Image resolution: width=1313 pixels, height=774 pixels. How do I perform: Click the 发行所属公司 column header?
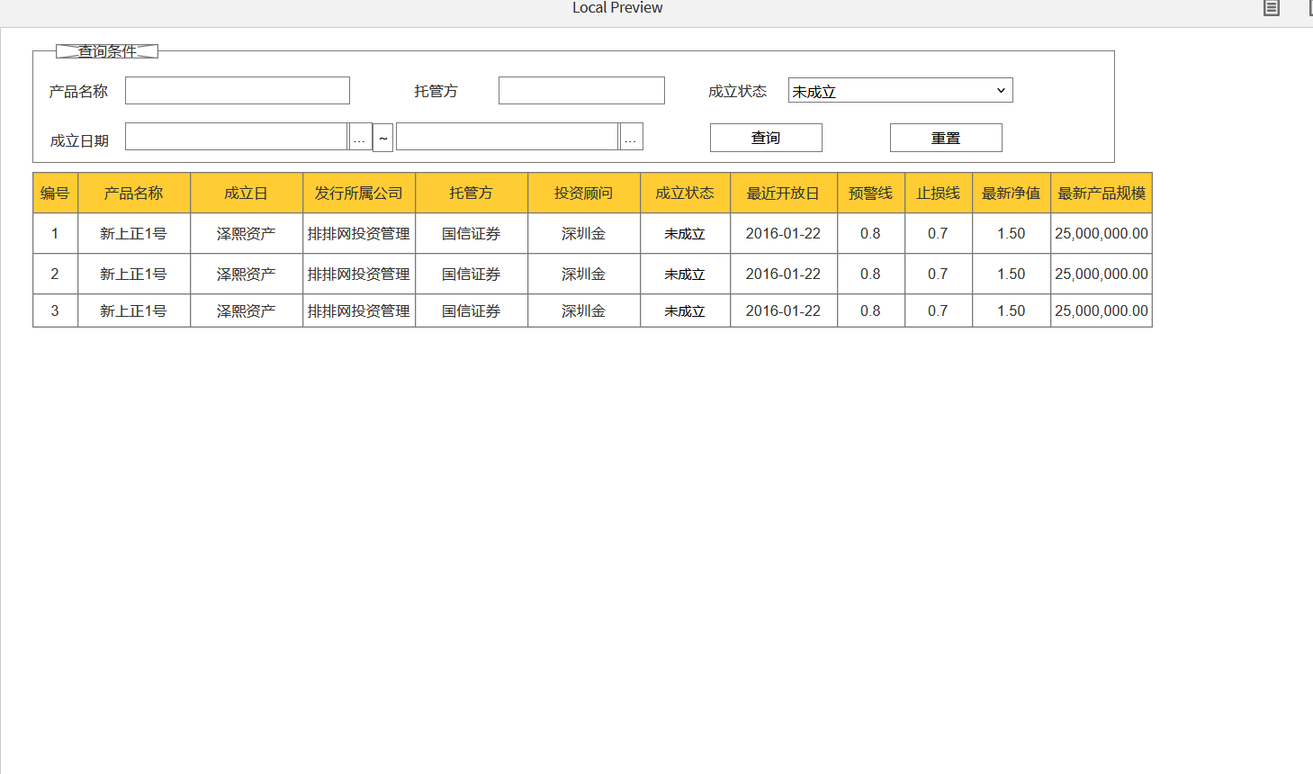359,193
